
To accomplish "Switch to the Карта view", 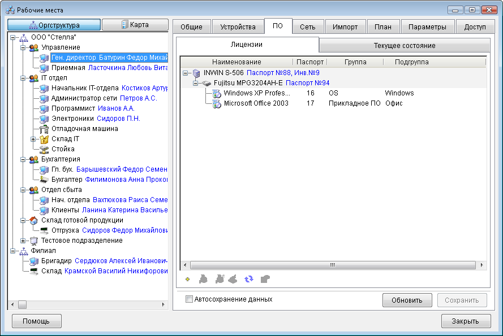I will 135,25.
